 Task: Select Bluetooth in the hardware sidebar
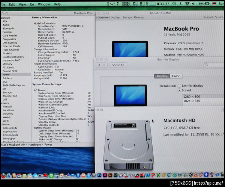[x=8, y=29]
